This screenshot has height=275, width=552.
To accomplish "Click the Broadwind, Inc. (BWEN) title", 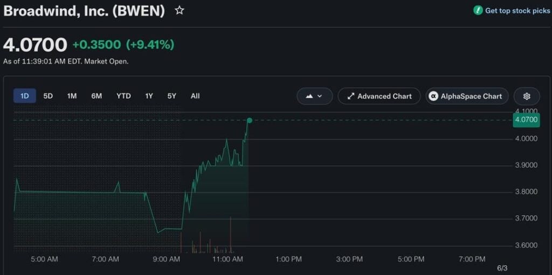I will tap(84, 11).
